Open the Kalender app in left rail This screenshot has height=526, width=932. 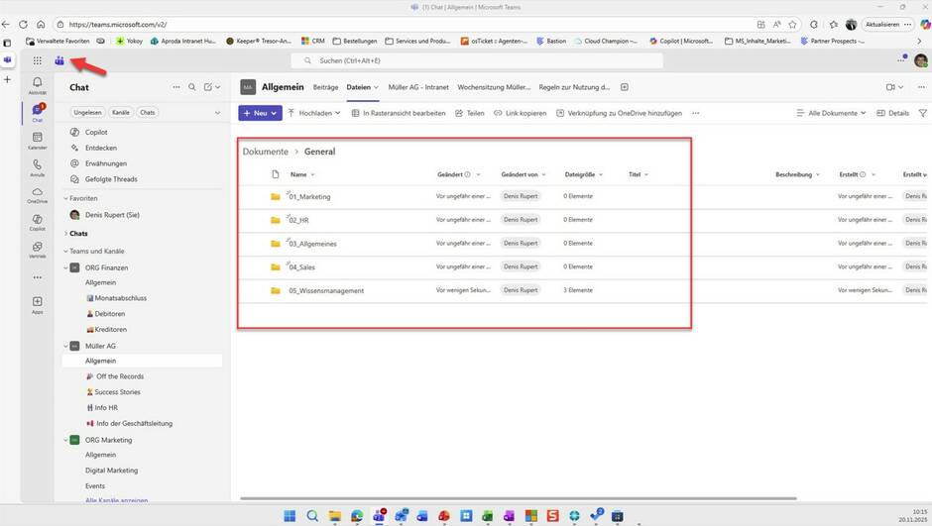37,140
